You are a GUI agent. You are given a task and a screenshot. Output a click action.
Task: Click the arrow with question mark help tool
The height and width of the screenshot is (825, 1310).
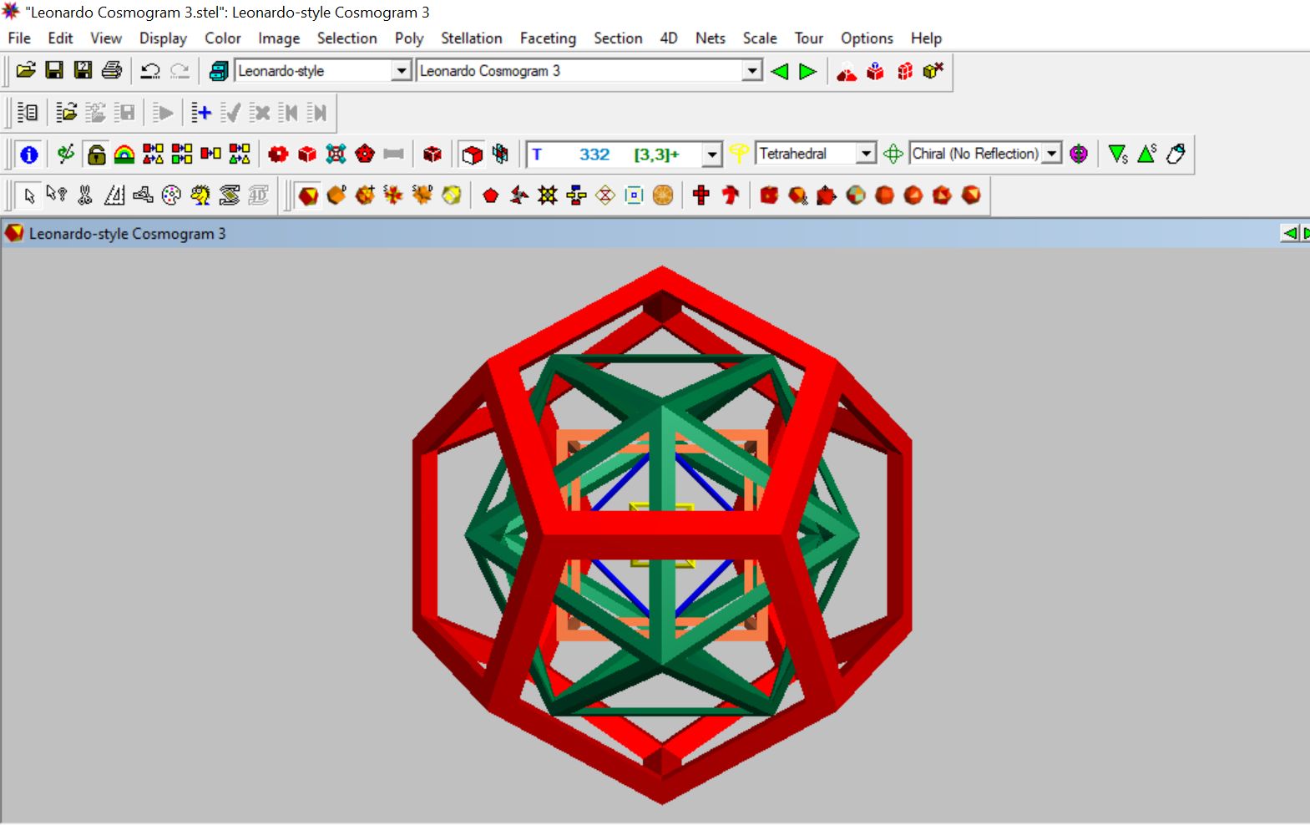(57, 195)
